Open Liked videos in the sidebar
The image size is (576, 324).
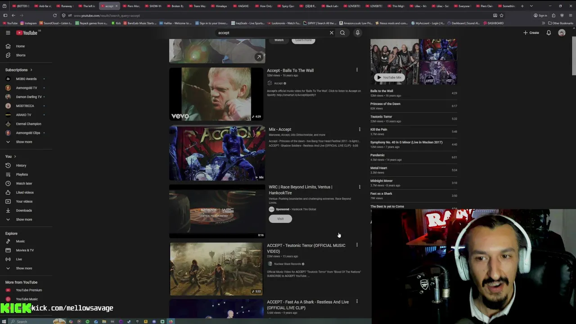pyautogui.click(x=25, y=192)
